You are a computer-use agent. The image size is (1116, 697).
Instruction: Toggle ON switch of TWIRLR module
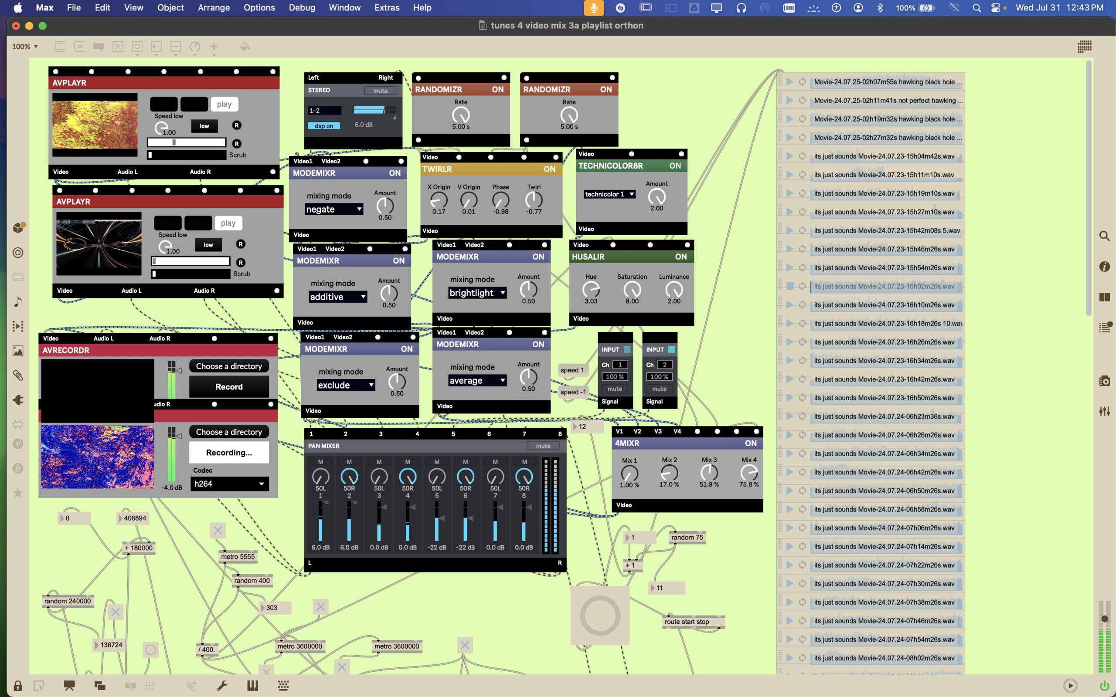549,169
